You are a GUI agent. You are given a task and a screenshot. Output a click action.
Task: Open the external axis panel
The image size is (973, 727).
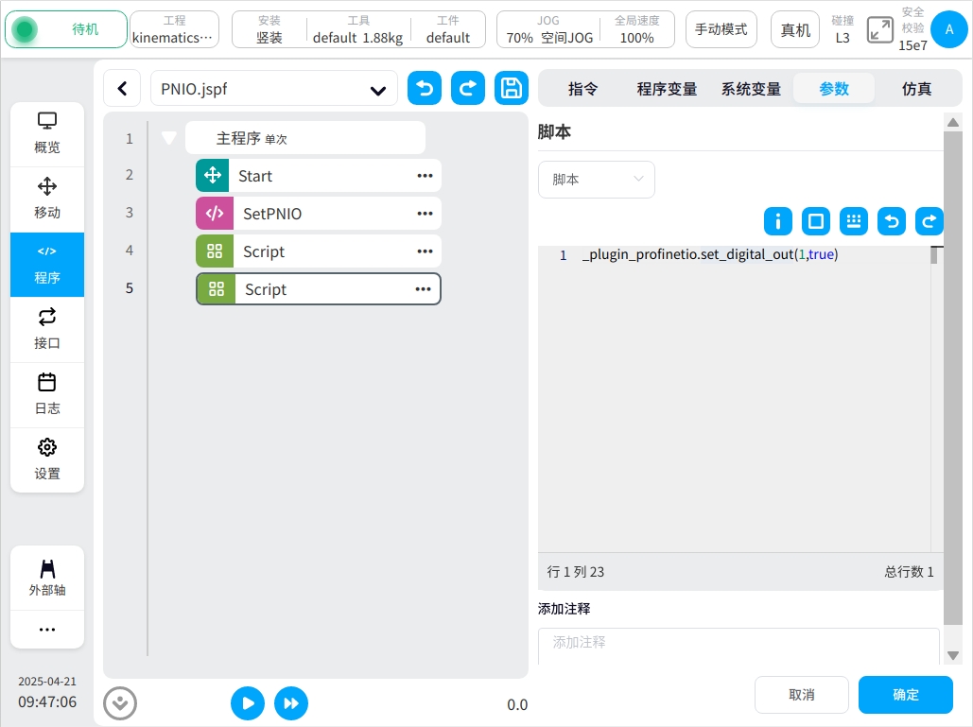click(47, 578)
